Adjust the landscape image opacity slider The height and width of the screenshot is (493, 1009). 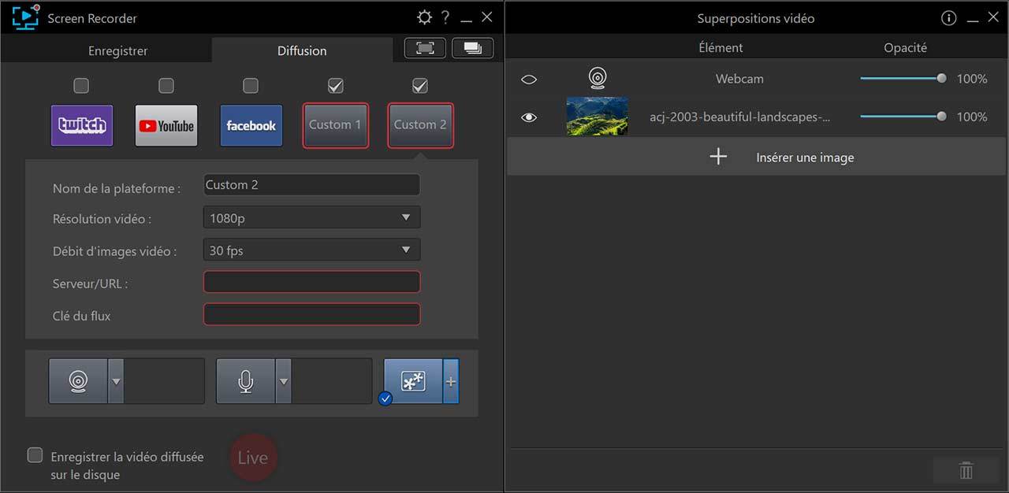point(903,117)
